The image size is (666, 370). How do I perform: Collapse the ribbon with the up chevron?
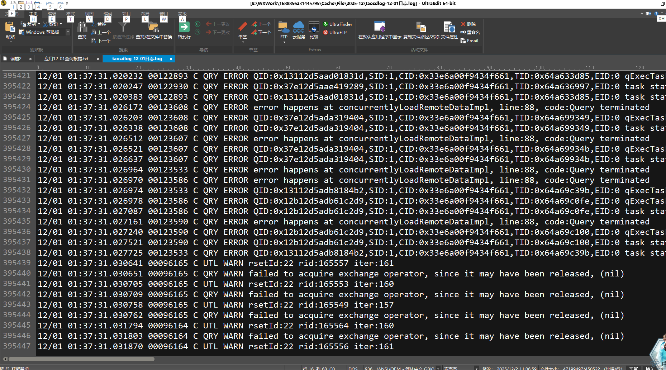[x=642, y=14]
